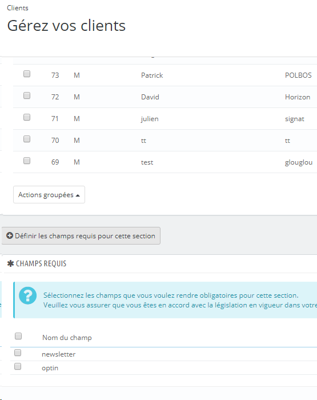Screen dimensions: 317x400
Task: Click last name glouglou
Action: coord(299,162)
